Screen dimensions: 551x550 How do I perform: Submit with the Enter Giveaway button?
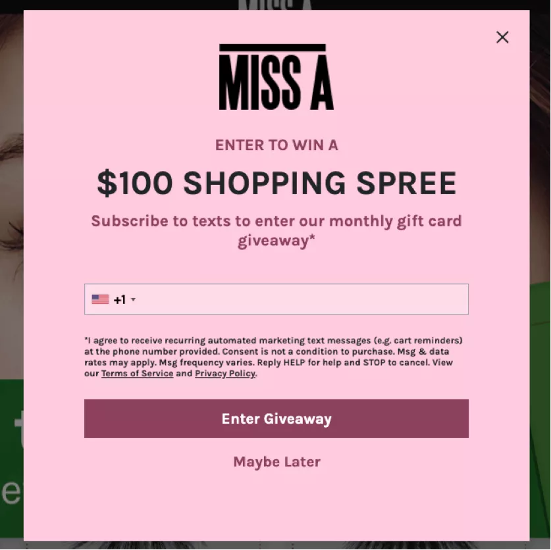pos(276,418)
